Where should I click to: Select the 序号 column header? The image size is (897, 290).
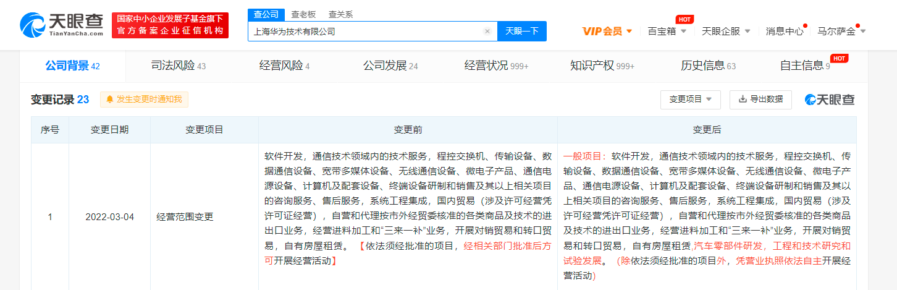point(50,130)
